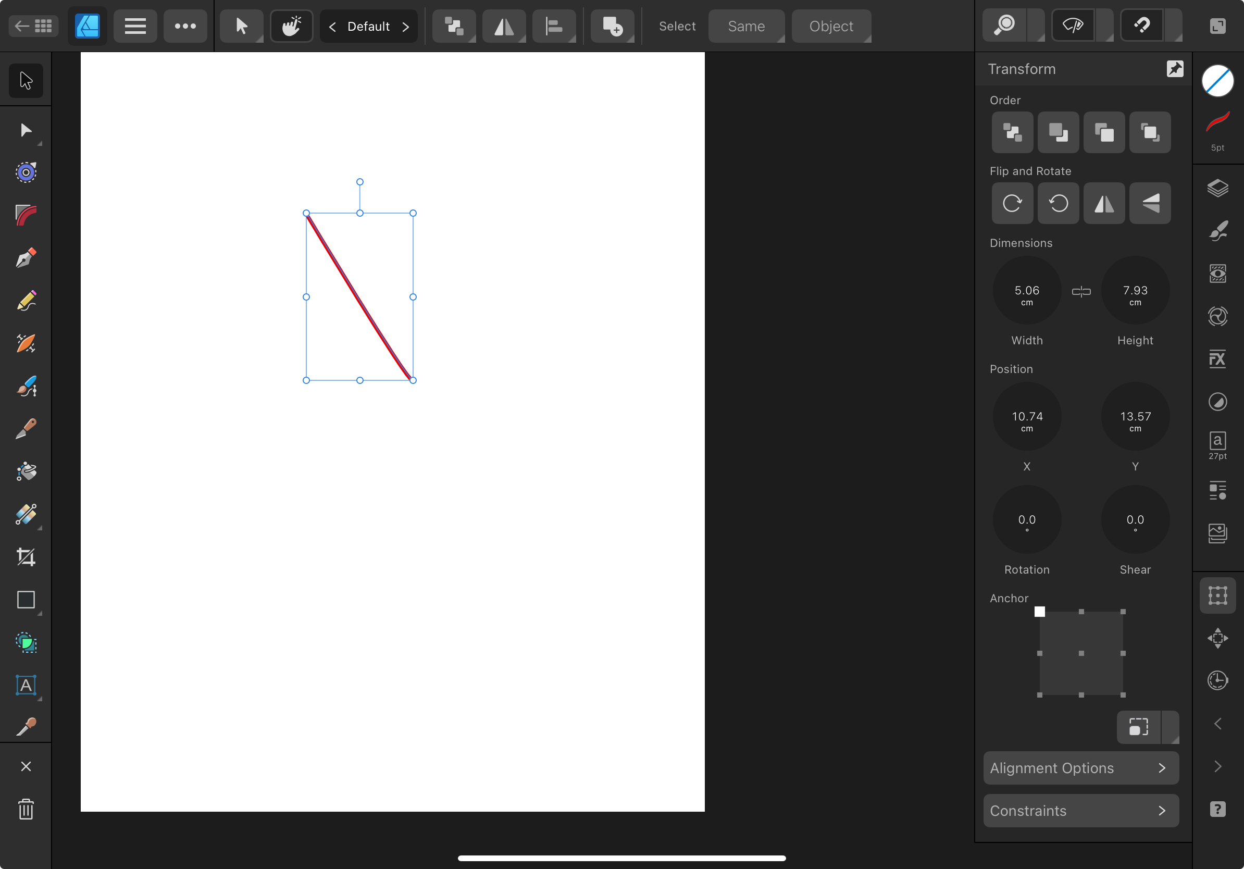Deselect using the X icon

(26, 766)
